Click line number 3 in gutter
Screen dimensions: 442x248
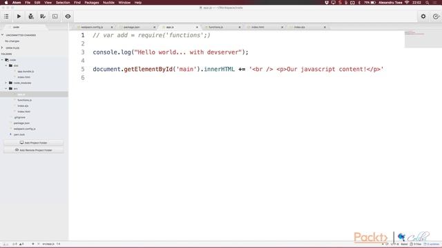click(83, 52)
